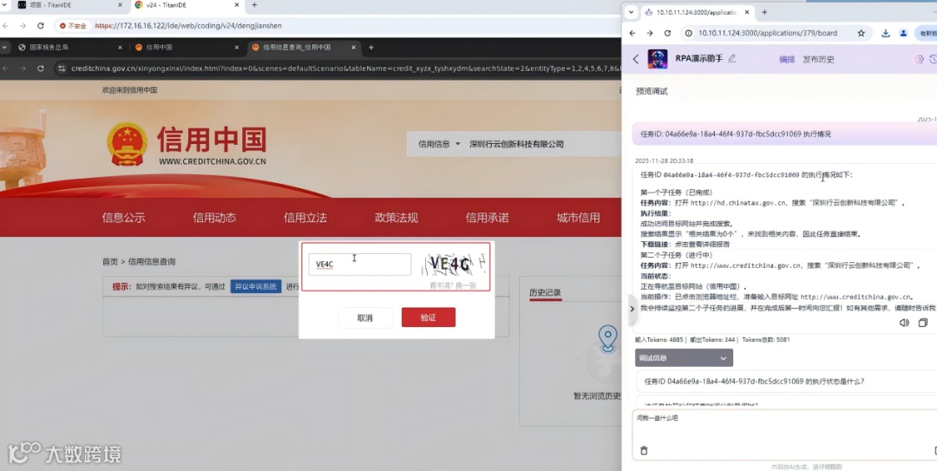Open downloads icon in the right browser window
Screen dimensions: 937x471
[x=886, y=33]
